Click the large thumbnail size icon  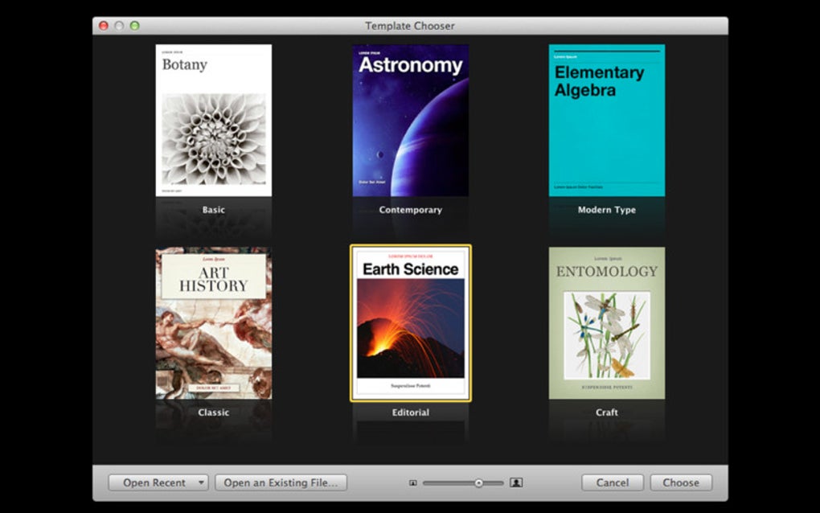pyautogui.click(x=516, y=482)
